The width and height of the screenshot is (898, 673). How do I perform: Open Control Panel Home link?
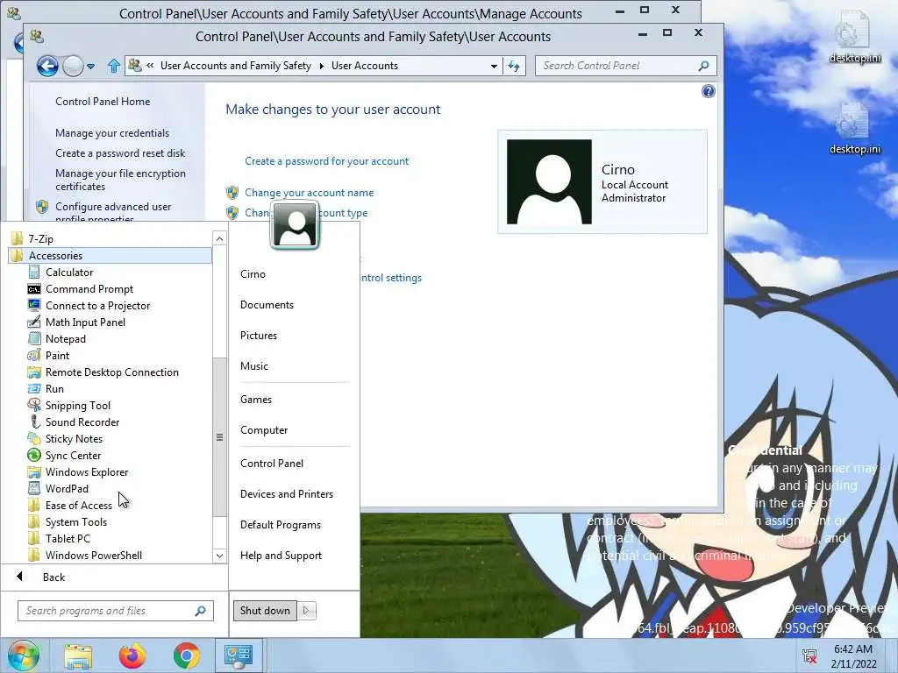103,102
